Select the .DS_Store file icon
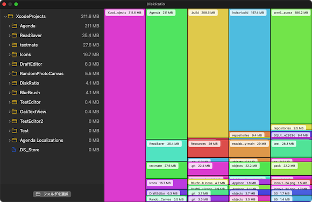The height and width of the screenshot is (202, 312). (14, 150)
